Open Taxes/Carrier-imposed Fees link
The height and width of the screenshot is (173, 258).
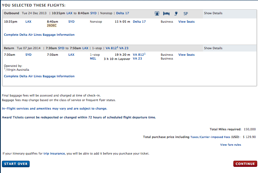pyautogui.click(x=210, y=137)
